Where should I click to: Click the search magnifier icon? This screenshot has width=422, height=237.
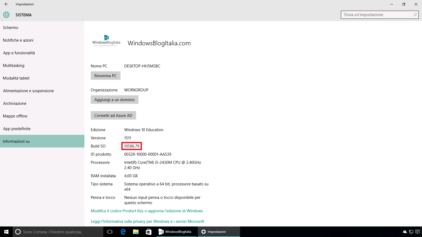(415, 15)
